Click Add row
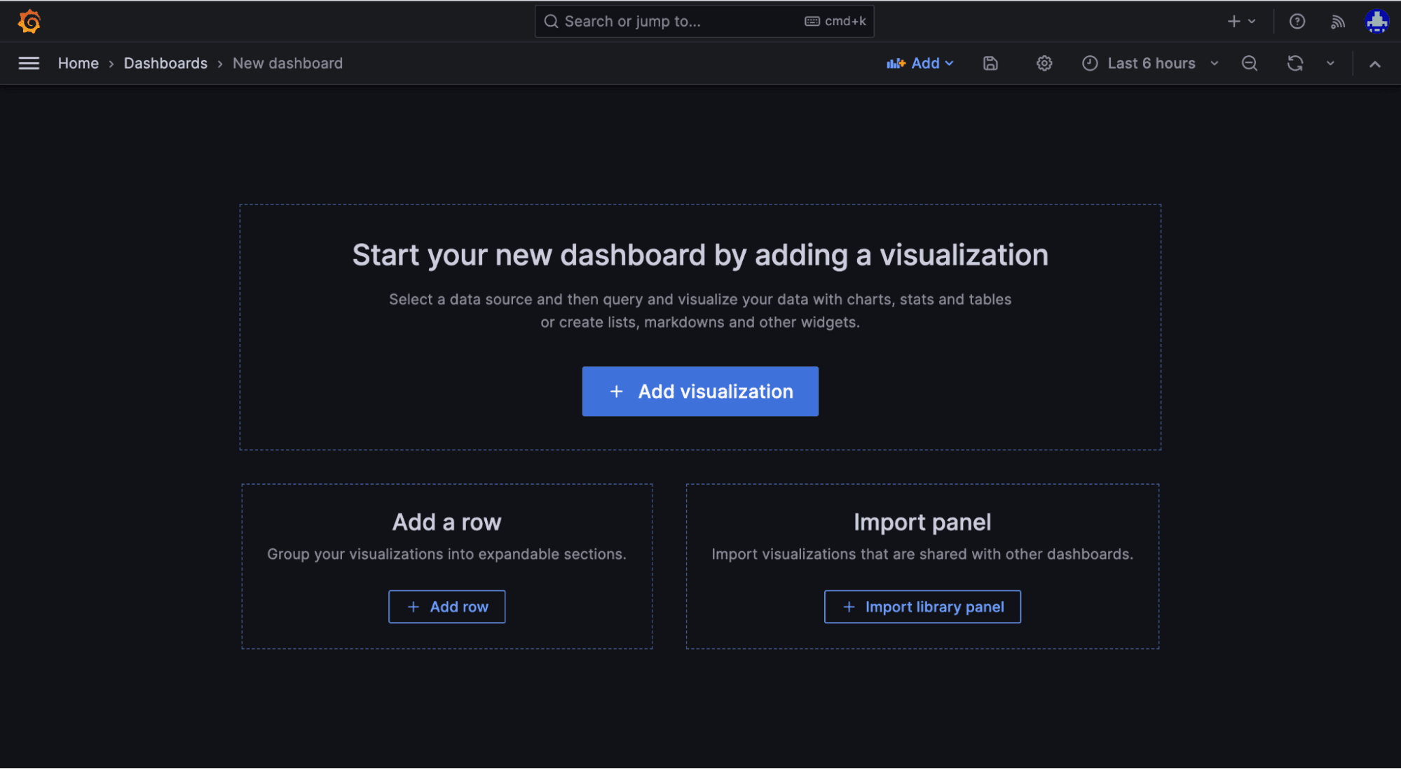Screen dimensions: 1401x769 pos(446,607)
